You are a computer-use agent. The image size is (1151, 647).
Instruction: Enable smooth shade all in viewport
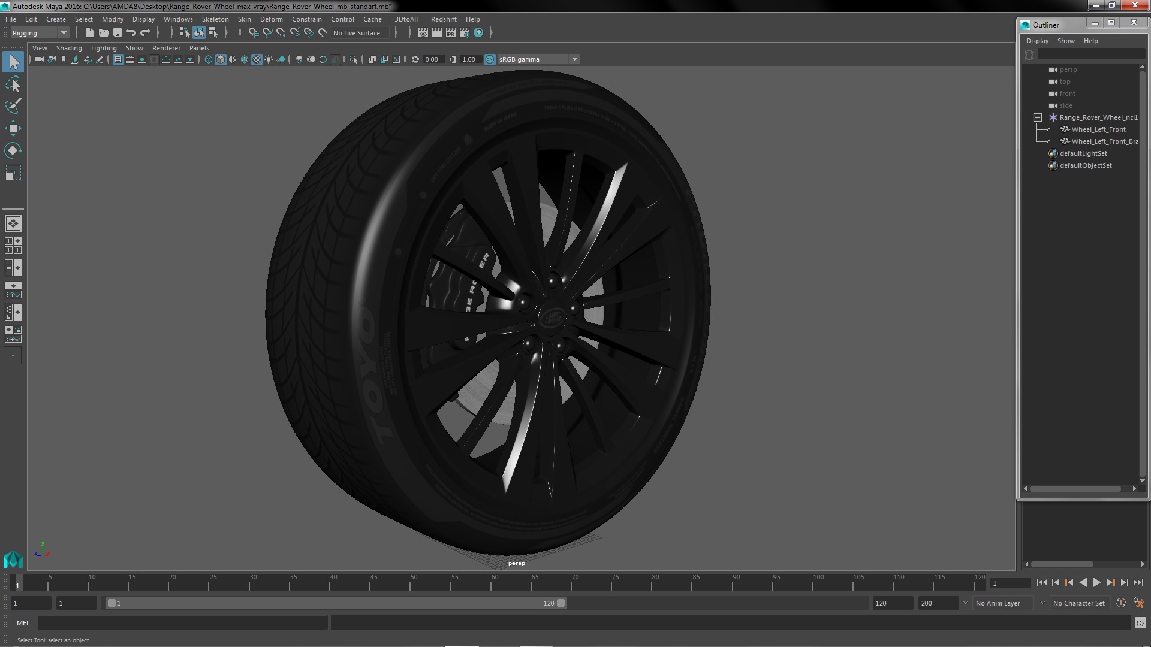[221, 59]
